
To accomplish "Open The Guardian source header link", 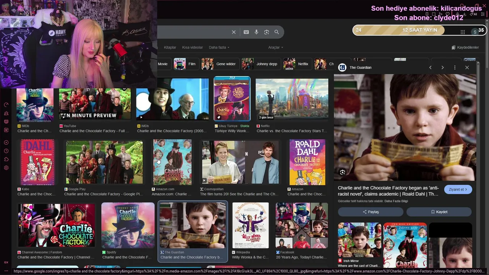I will [x=355, y=68].
